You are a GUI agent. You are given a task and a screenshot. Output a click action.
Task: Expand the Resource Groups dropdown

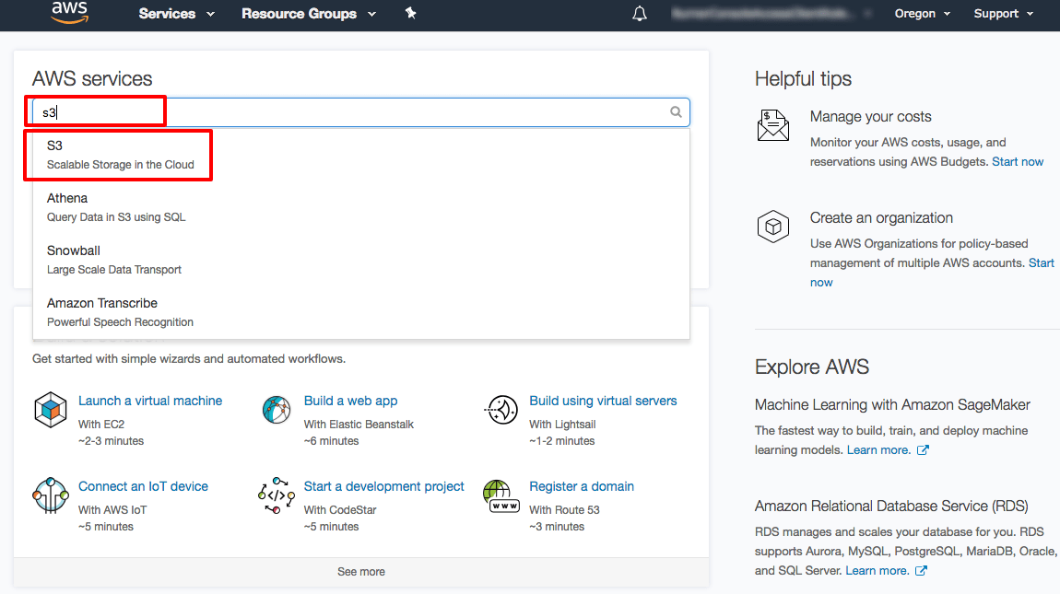(x=308, y=14)
